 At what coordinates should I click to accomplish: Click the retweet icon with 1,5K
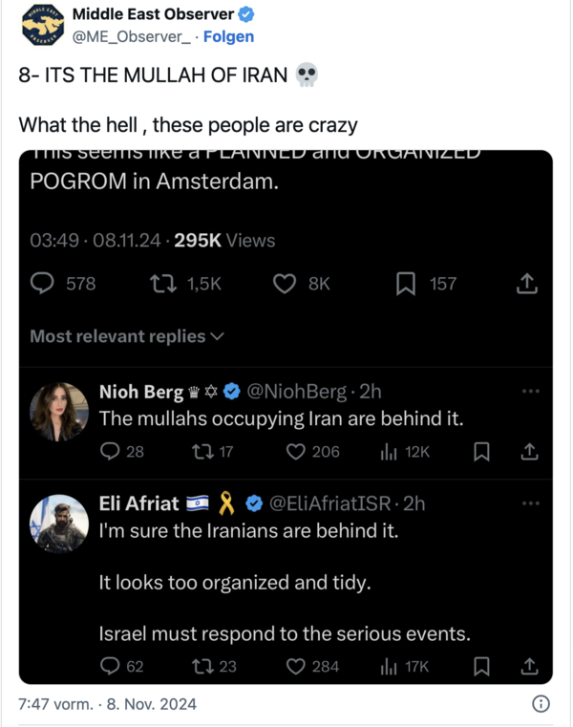click(x=163, y=284)
